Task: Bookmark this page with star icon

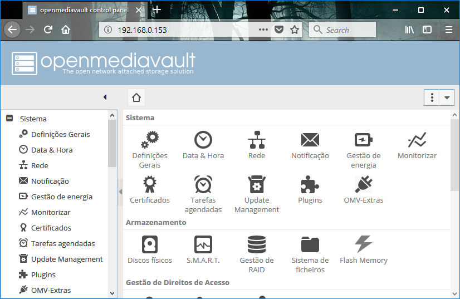Action: (x=295, y=30)
